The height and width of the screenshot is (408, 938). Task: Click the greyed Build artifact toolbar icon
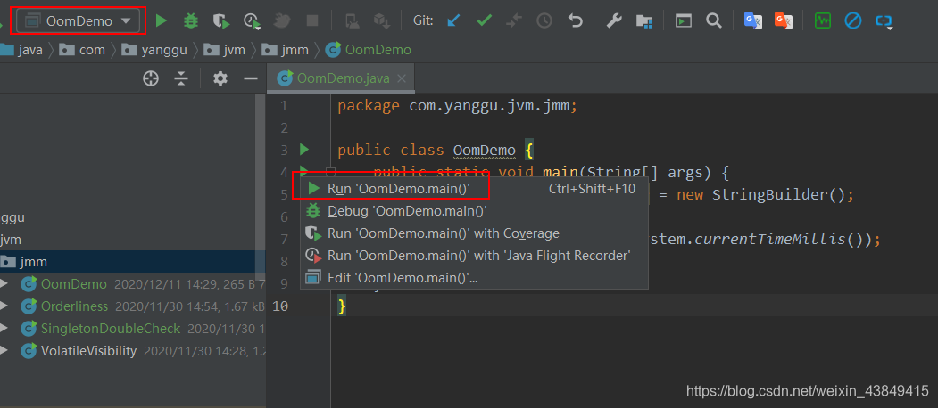coord(352,20)
